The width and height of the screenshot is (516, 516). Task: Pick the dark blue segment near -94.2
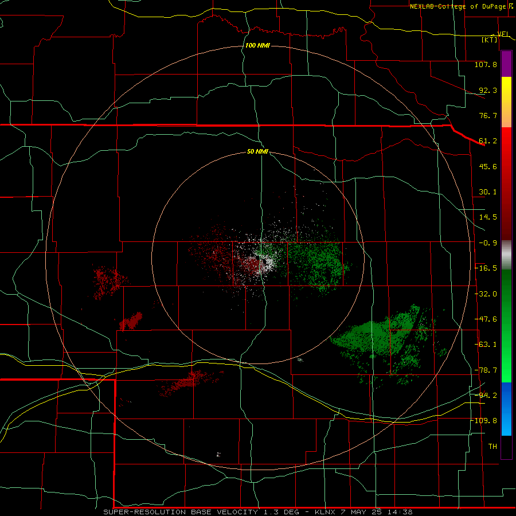[506, 395]
